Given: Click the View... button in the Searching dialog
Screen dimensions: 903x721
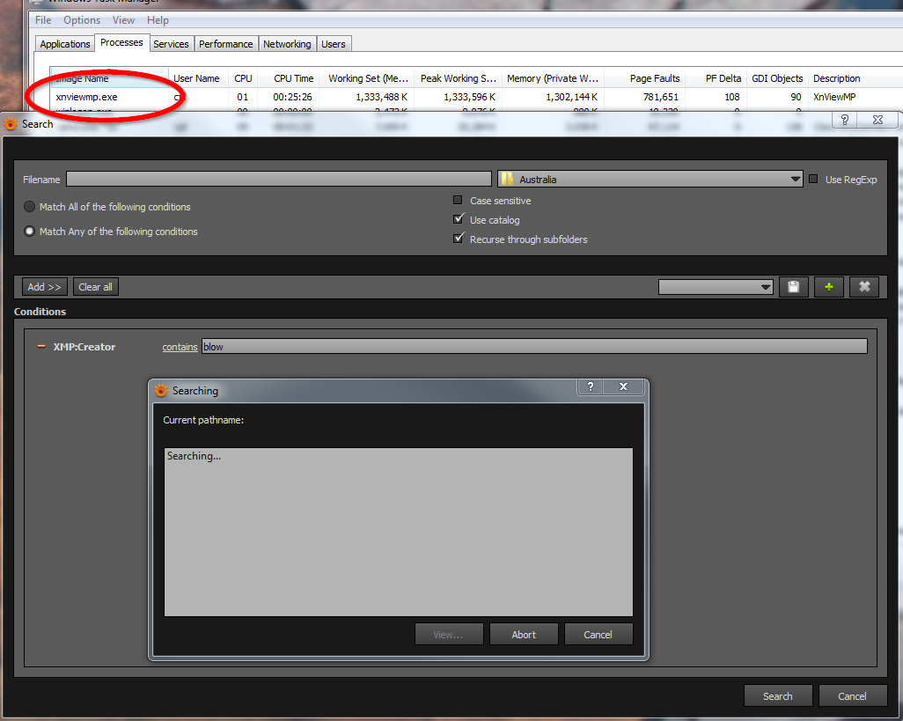Looking at the screenshot, I should (x=449, y=634).
